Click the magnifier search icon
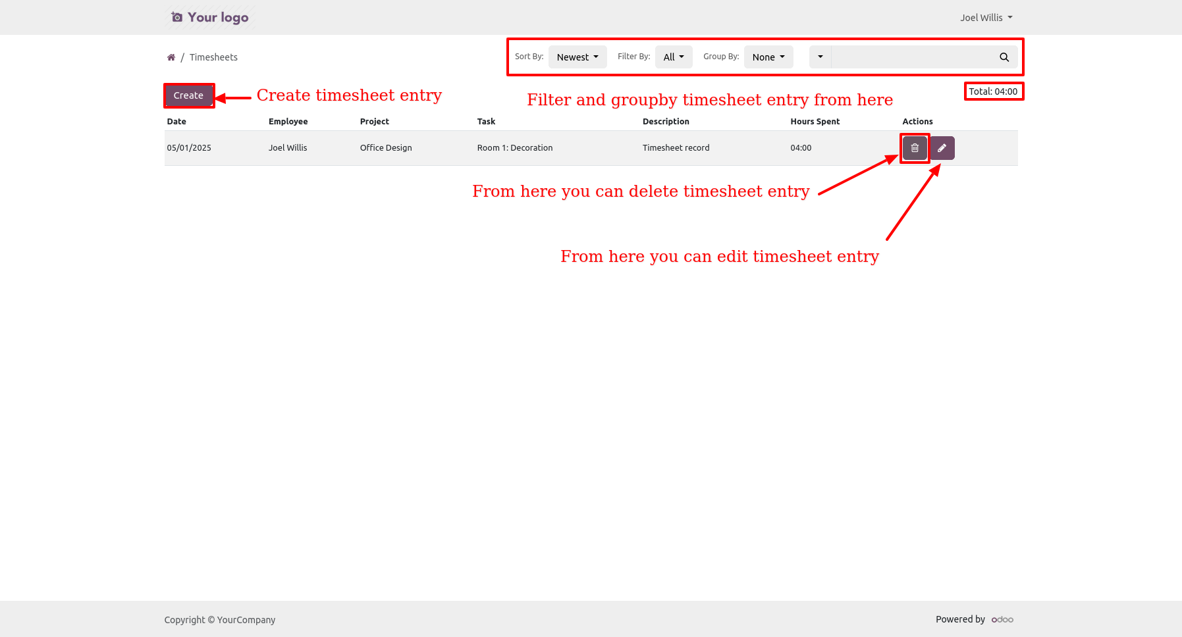Screen dimensions: 1182x637 (x=1004, y=57)
